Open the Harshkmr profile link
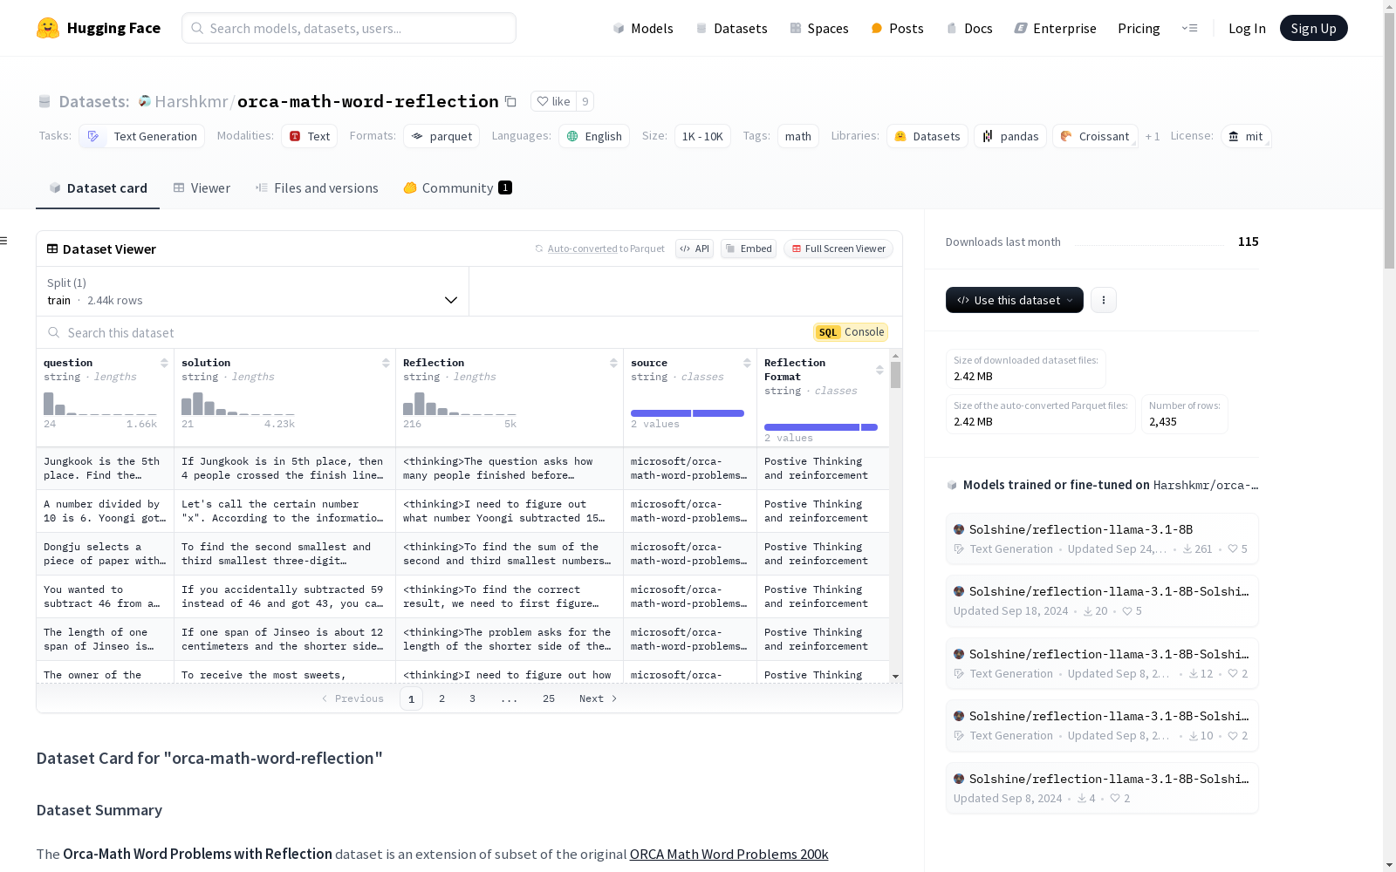This screenshot has height=872, width=1396. click(191, 101)
